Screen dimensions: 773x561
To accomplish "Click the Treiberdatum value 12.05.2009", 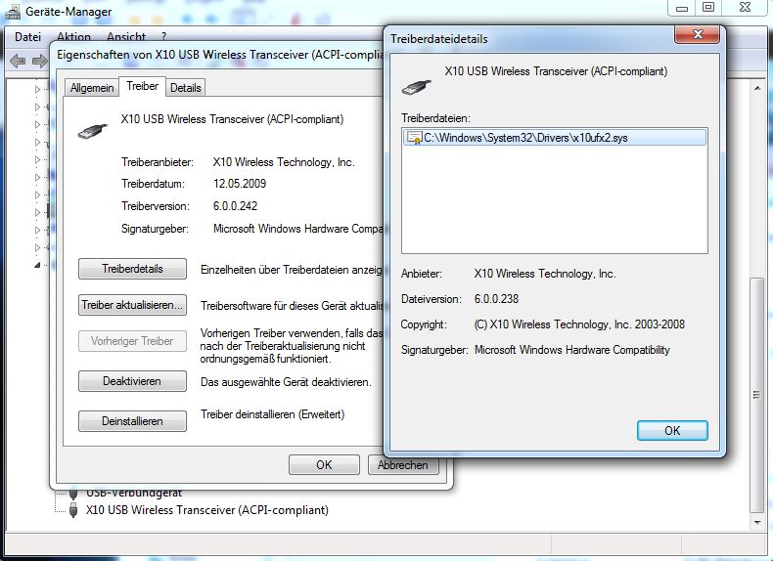I will pyautogui.click(x=240, y=184).
